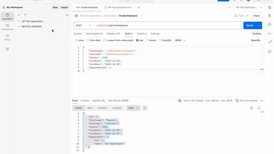This screenshot has width=274, height=154.
Task: Open the tabs overflow chevron
Action: [229, 7]
